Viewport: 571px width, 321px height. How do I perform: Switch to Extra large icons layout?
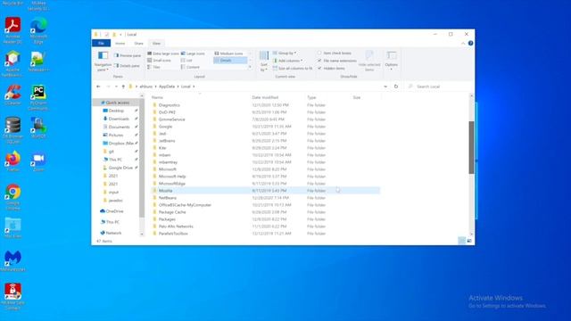tap(163, 53)
